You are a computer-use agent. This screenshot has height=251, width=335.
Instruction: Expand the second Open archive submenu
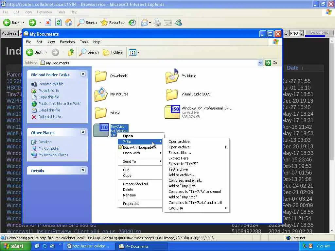pos(226,147)
